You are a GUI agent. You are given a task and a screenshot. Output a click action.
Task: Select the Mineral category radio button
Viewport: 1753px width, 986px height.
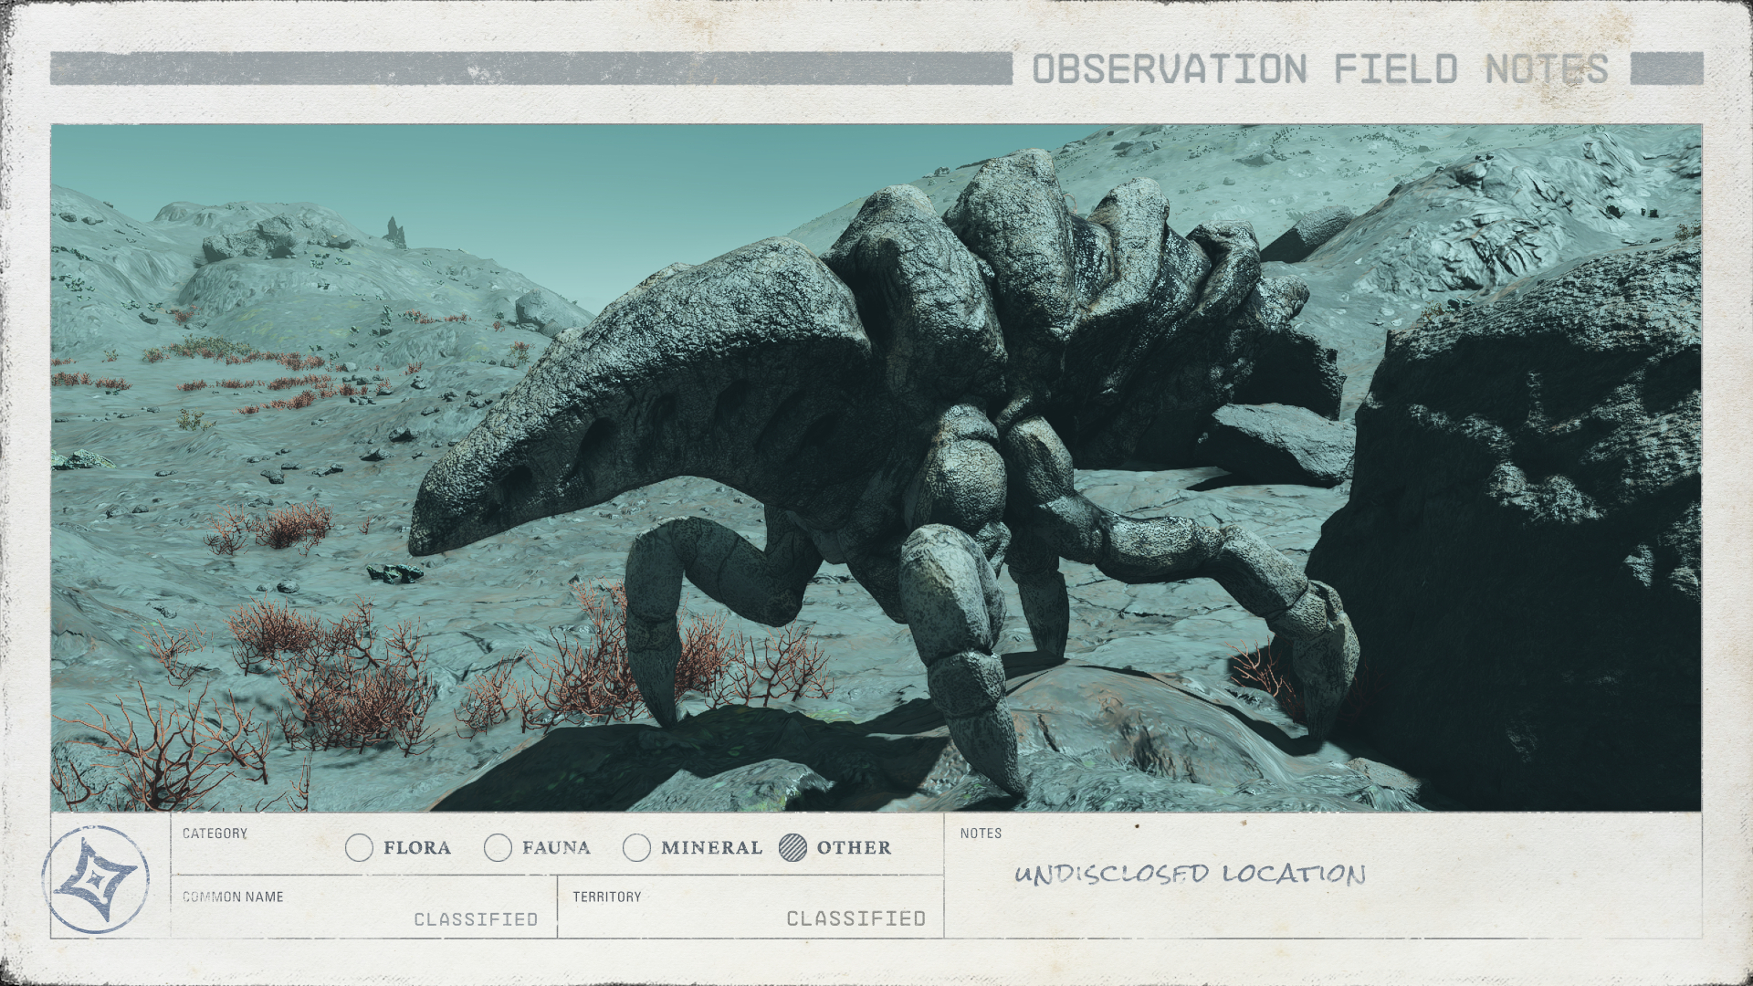click(x=636, y=848)
